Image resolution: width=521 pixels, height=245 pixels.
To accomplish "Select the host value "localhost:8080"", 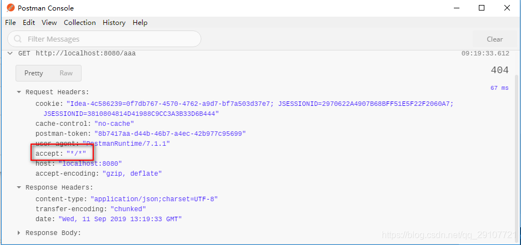I will (x=90, y=164).
